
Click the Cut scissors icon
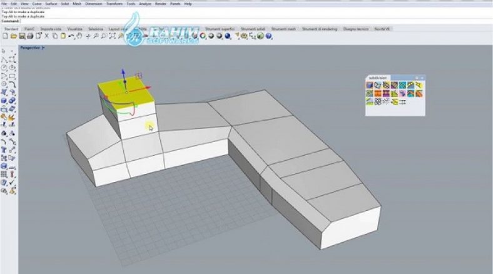[x=46, y=36]
